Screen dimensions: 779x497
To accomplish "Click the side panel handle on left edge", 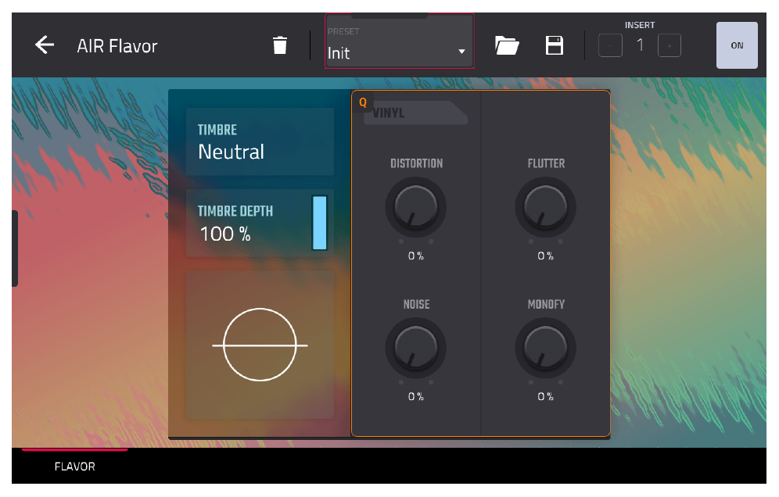I will coord(15,248).
